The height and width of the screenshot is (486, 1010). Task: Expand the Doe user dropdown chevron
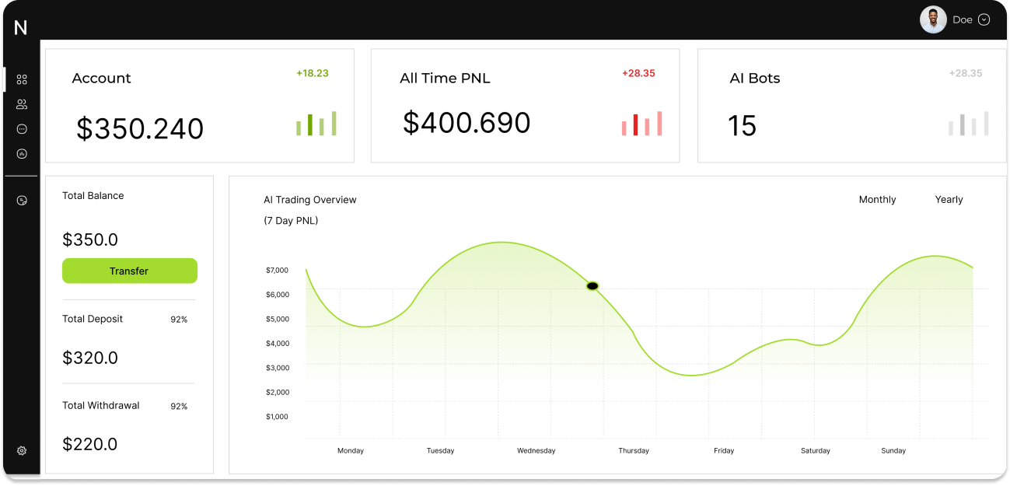[984, 20]
